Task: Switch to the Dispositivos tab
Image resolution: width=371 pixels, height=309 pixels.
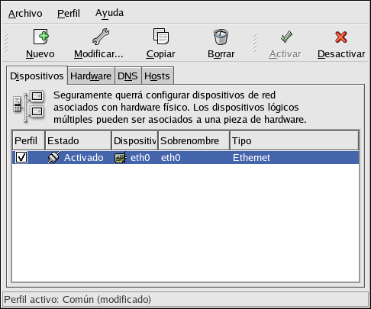Action: tap(37, 76)
